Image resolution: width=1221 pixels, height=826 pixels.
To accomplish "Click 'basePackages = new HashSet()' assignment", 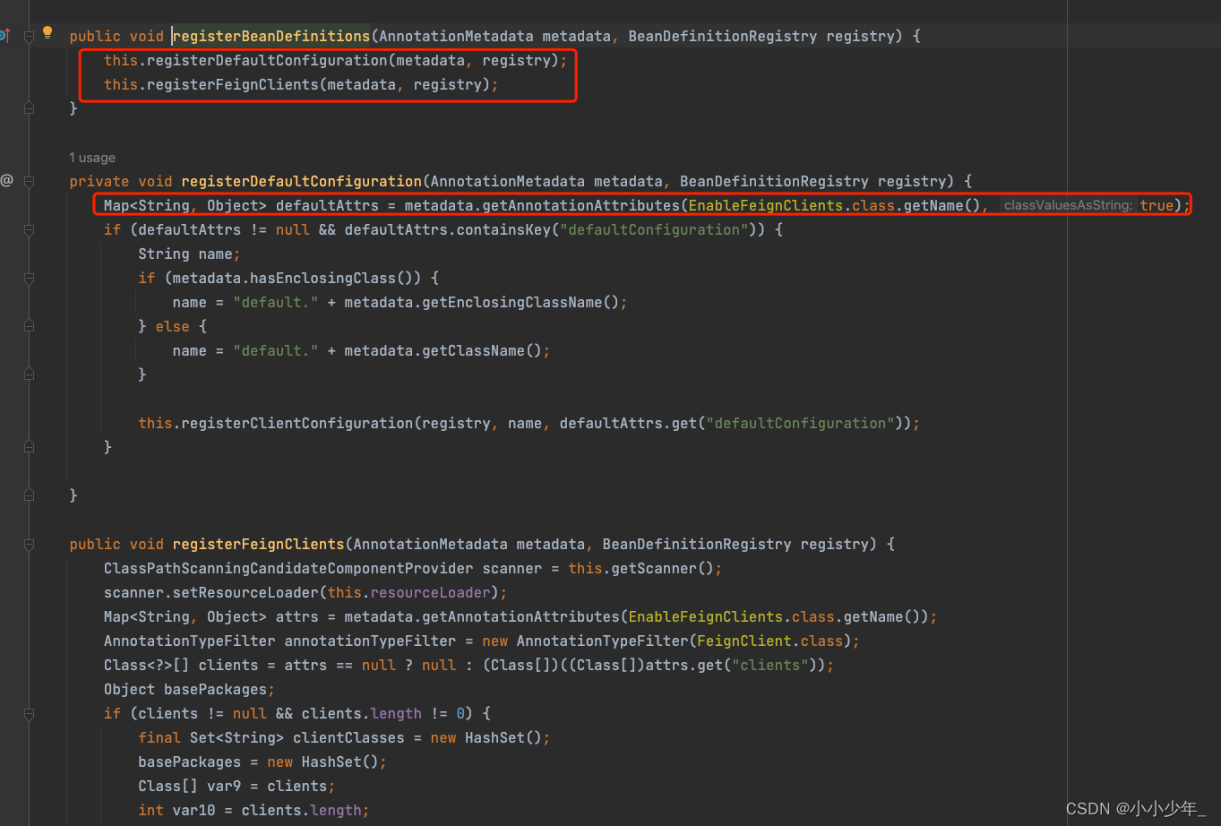I will click(262, 761).
